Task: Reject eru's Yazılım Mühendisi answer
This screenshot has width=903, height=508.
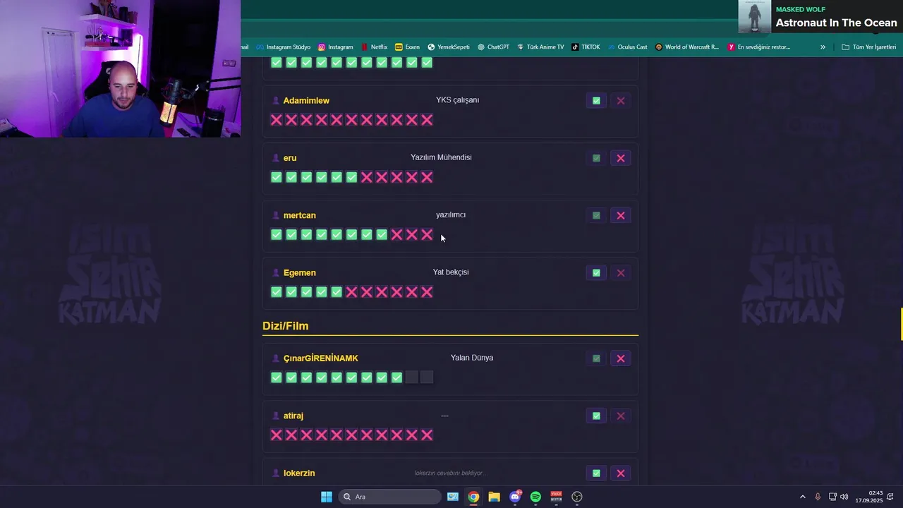Action: click(x=621, y=158)
